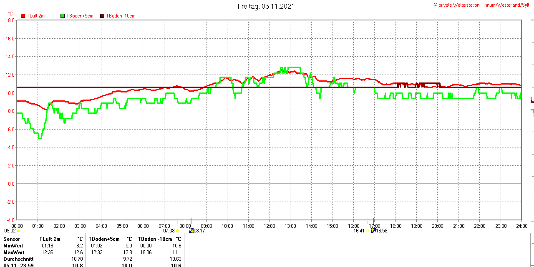
Task: Click the private Wetterstation copyright text
Action: (x=481, y=5)
